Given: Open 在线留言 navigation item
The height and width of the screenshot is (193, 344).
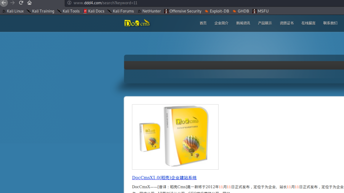Looking at the screenshot, I should coord(308,23).
